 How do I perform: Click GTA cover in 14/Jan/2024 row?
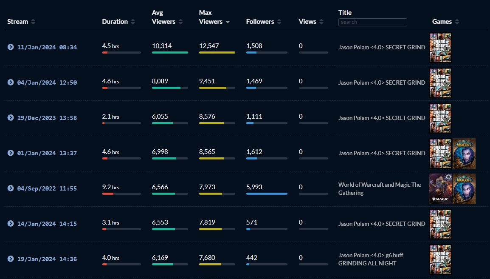click(x=440, y=224)
